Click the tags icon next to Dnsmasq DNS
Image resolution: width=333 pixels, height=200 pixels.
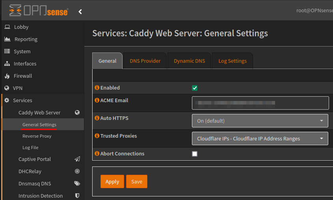(x=77, y=183)
